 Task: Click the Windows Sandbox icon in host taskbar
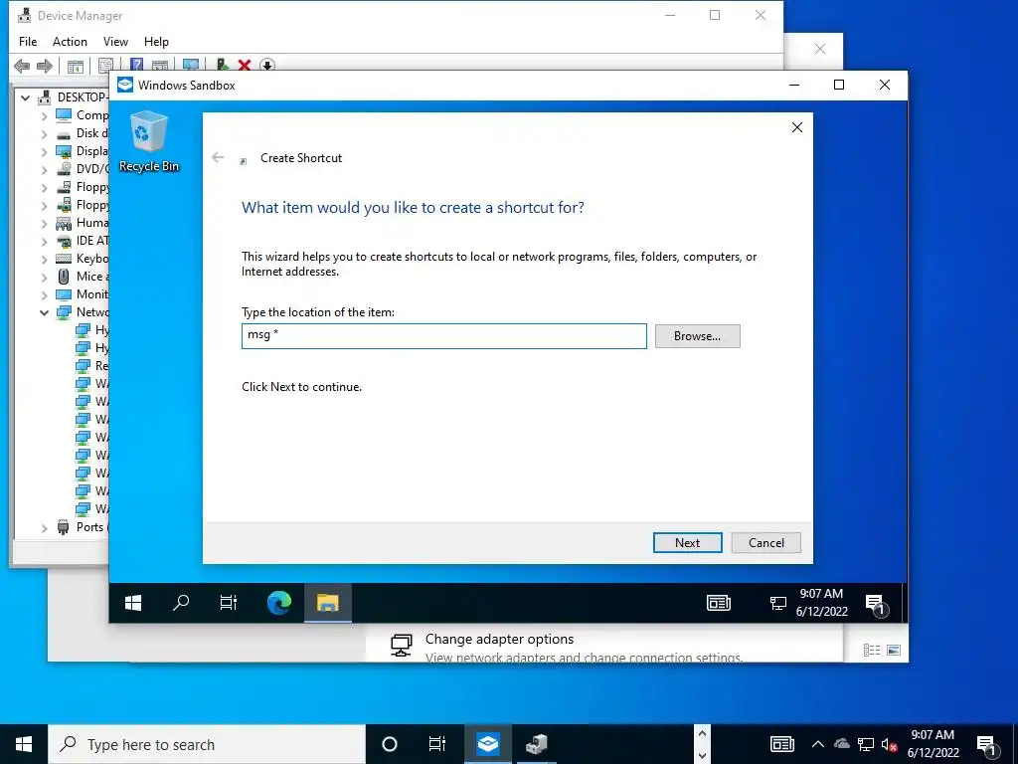click(x=487, y=744)
